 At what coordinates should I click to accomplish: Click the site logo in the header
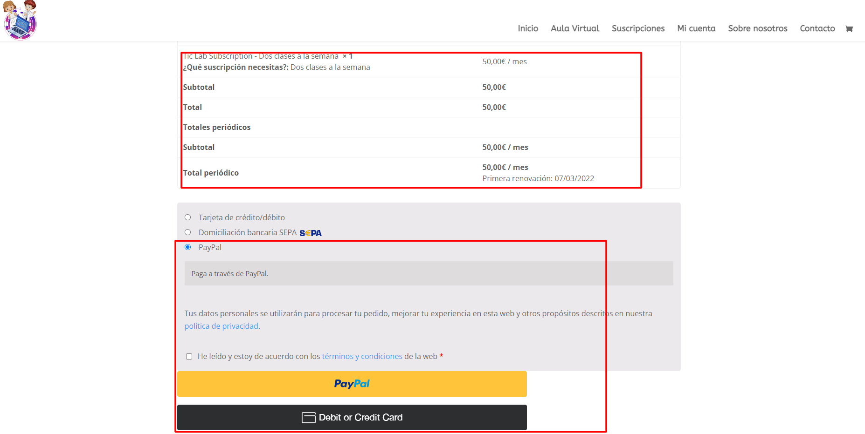[20, 20]
